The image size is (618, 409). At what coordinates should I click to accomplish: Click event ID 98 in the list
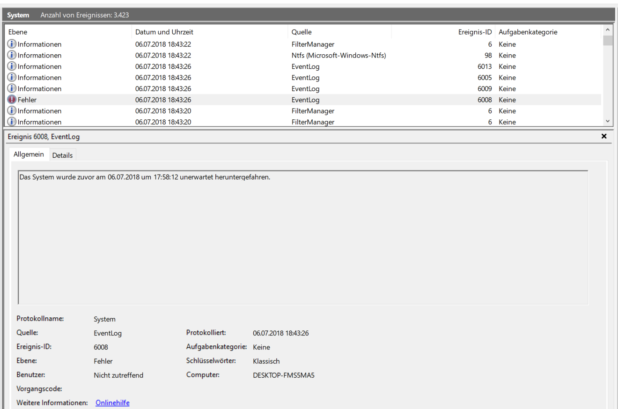coord(488,55)
